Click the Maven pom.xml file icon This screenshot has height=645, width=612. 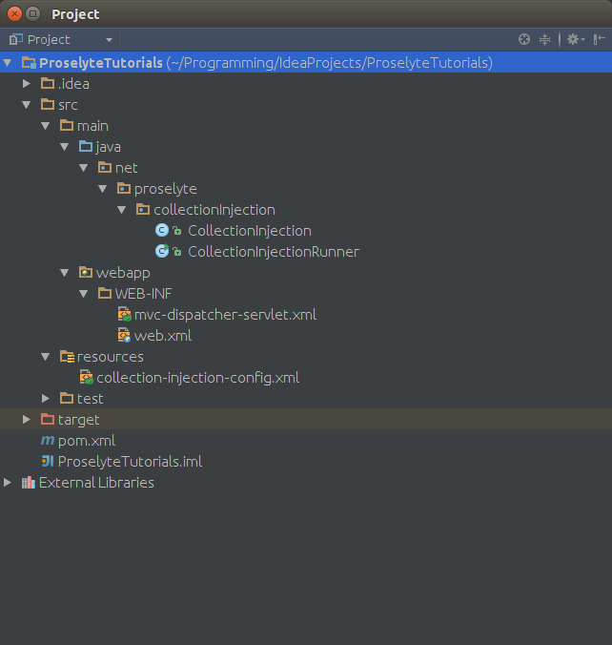48,441
